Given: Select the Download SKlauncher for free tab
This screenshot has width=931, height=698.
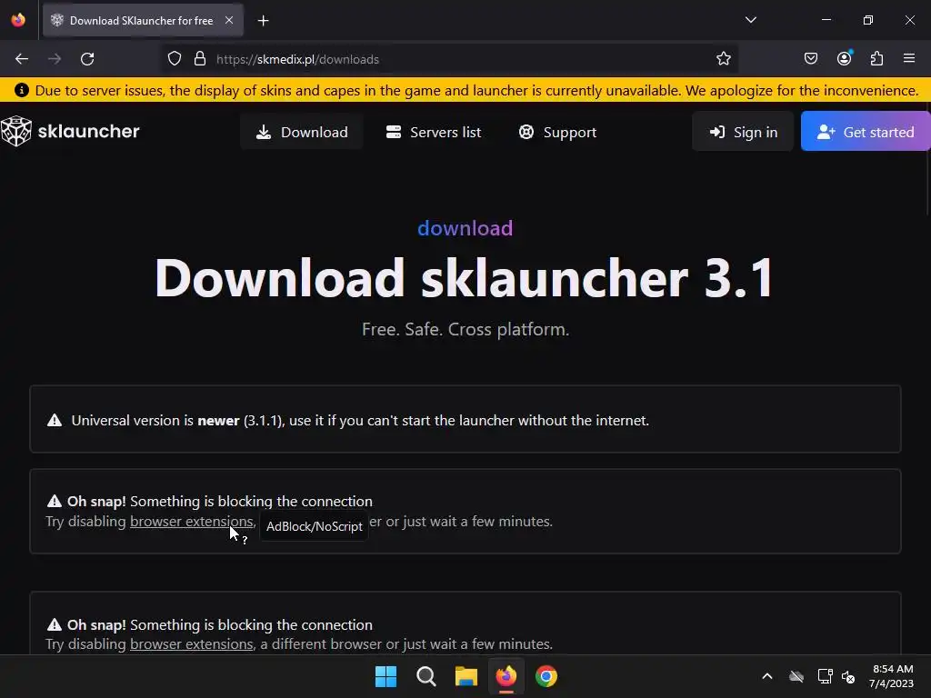Looking at the screenshot, I should tap(141, 21).
